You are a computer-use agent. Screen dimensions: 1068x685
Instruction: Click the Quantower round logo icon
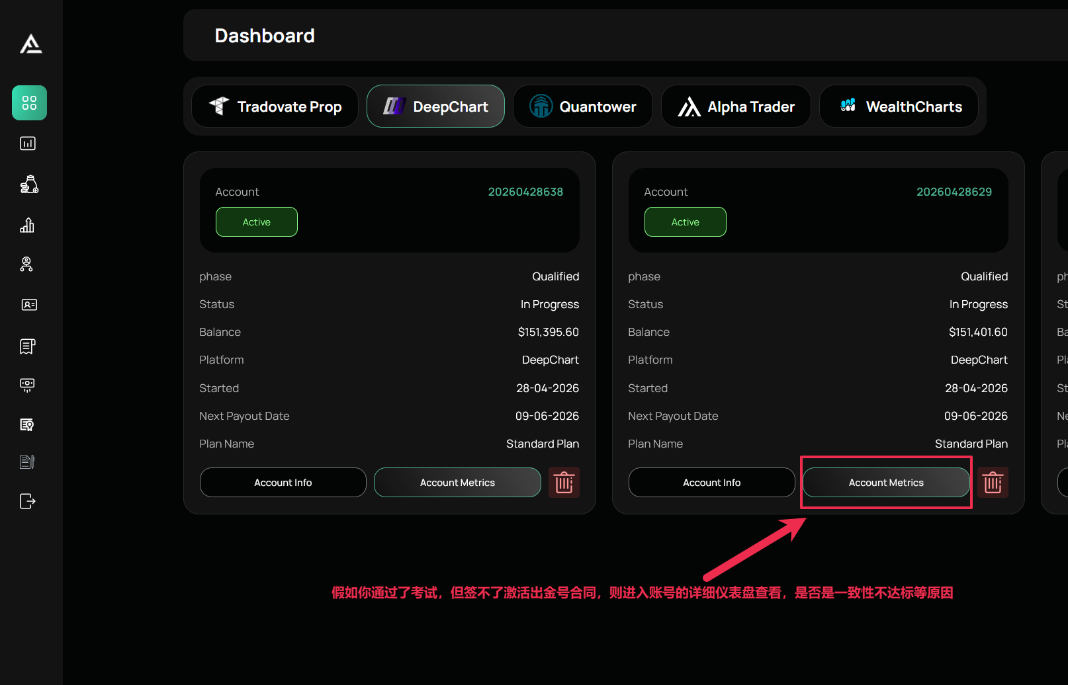click(541, 106)
